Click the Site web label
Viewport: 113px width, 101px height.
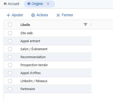click(26, 33)
